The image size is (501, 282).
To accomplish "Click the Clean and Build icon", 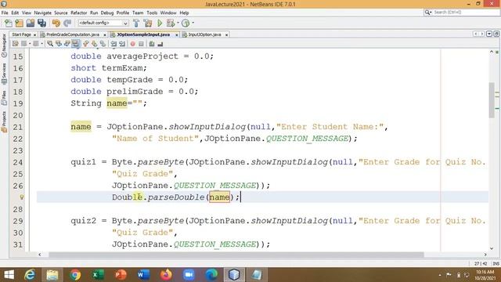I will [x=148, y=23].
